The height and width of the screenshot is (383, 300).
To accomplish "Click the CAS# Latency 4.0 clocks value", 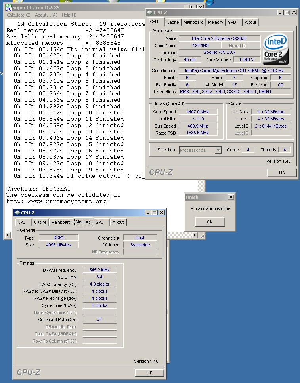I will tap(99, 284).
